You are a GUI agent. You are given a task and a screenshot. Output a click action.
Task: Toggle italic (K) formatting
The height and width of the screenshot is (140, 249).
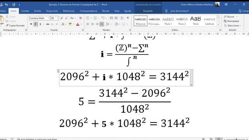(x=36, y=24)
